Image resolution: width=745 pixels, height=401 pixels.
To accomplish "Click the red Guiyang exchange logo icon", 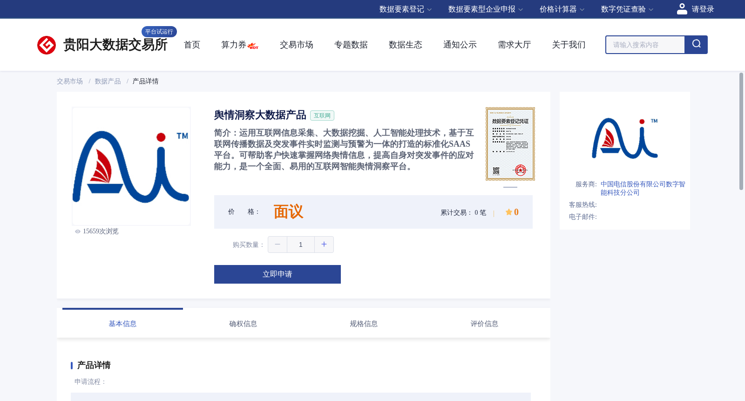I will click(x=47, y=45).
